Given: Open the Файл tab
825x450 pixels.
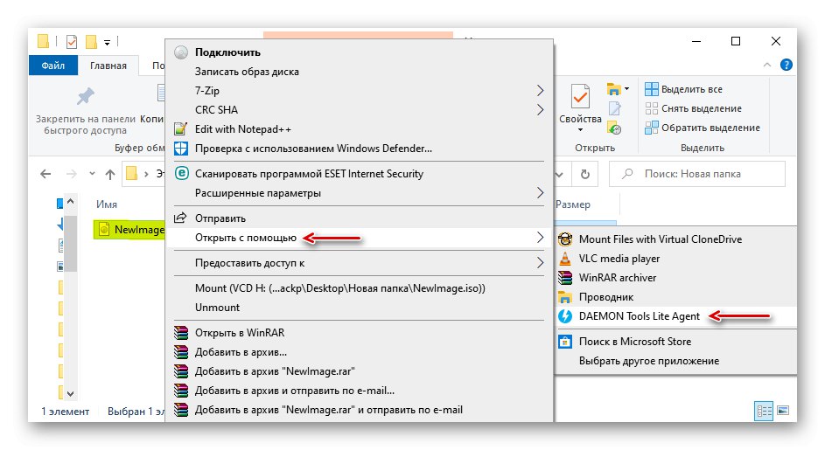Looking at the screenshot, I should tap(53, 66).
